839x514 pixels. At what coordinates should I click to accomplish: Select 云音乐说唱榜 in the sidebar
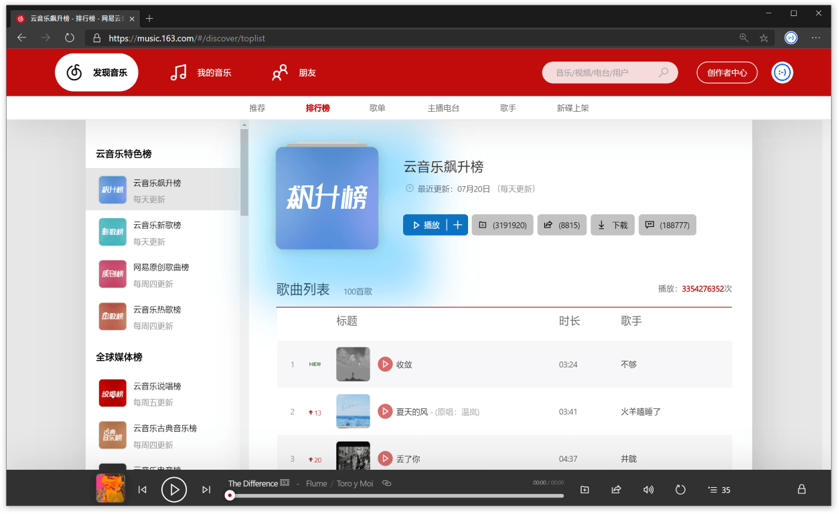click(163, 394)
